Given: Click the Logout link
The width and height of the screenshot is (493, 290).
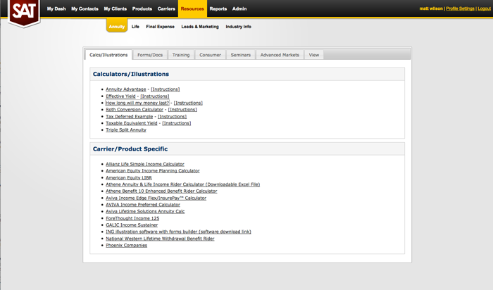Looking at the screenshot, I should tap(484, 8).
